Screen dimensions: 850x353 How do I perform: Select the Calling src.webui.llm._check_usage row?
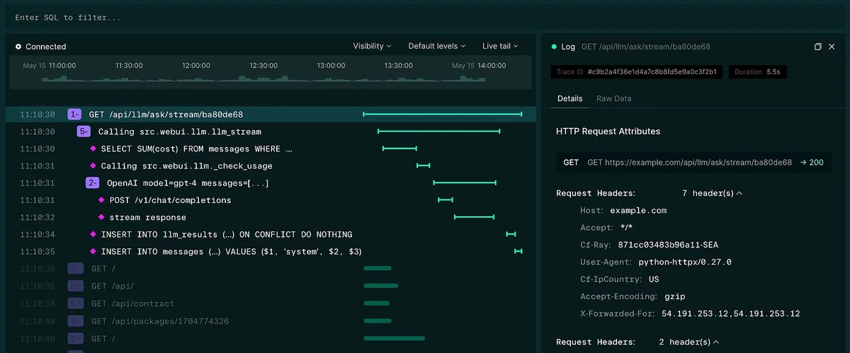point(271,166)
